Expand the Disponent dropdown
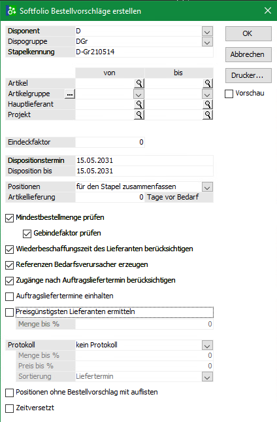277x422 pixels. [207, 31]
